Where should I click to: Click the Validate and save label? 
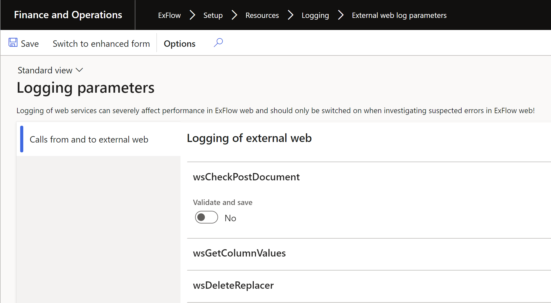point(223,202)
